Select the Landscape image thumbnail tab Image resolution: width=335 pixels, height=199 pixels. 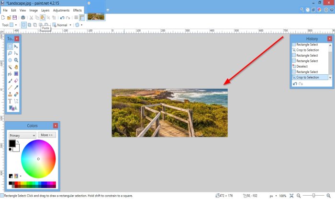pos(96,17)
